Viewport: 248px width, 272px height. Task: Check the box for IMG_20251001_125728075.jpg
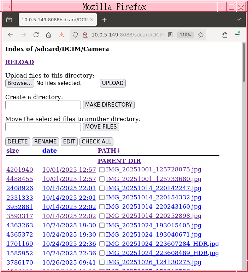(102, 170)
